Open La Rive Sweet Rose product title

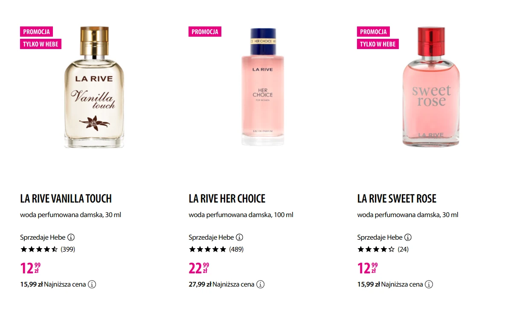coord(397,199)
